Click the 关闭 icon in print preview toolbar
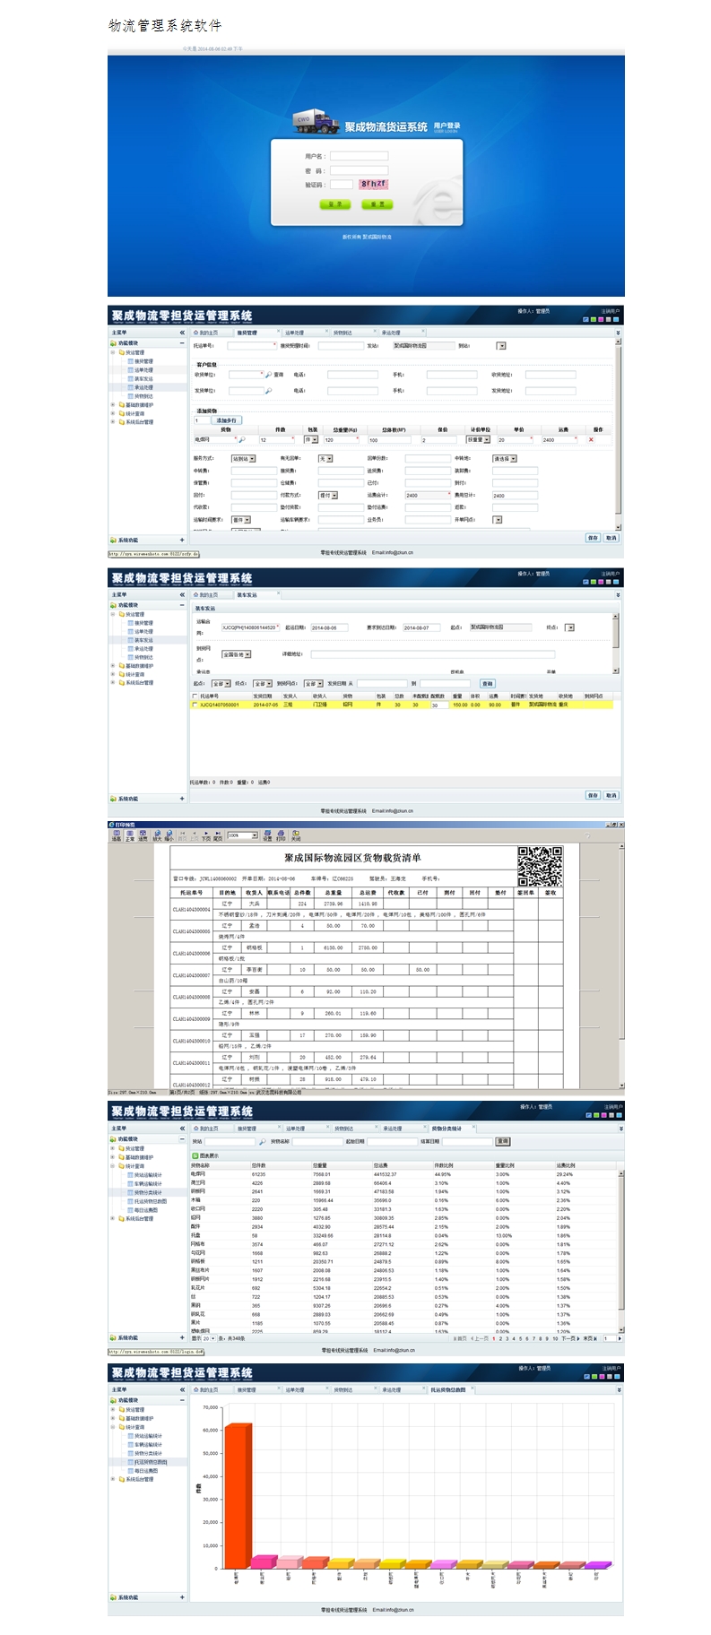 point(295,835)
